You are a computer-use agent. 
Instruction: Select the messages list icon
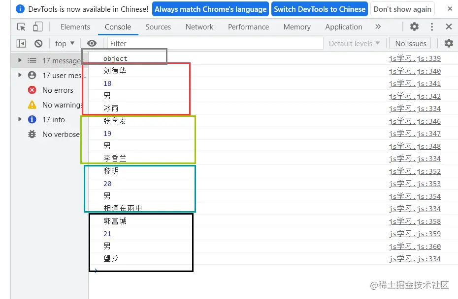32,60
